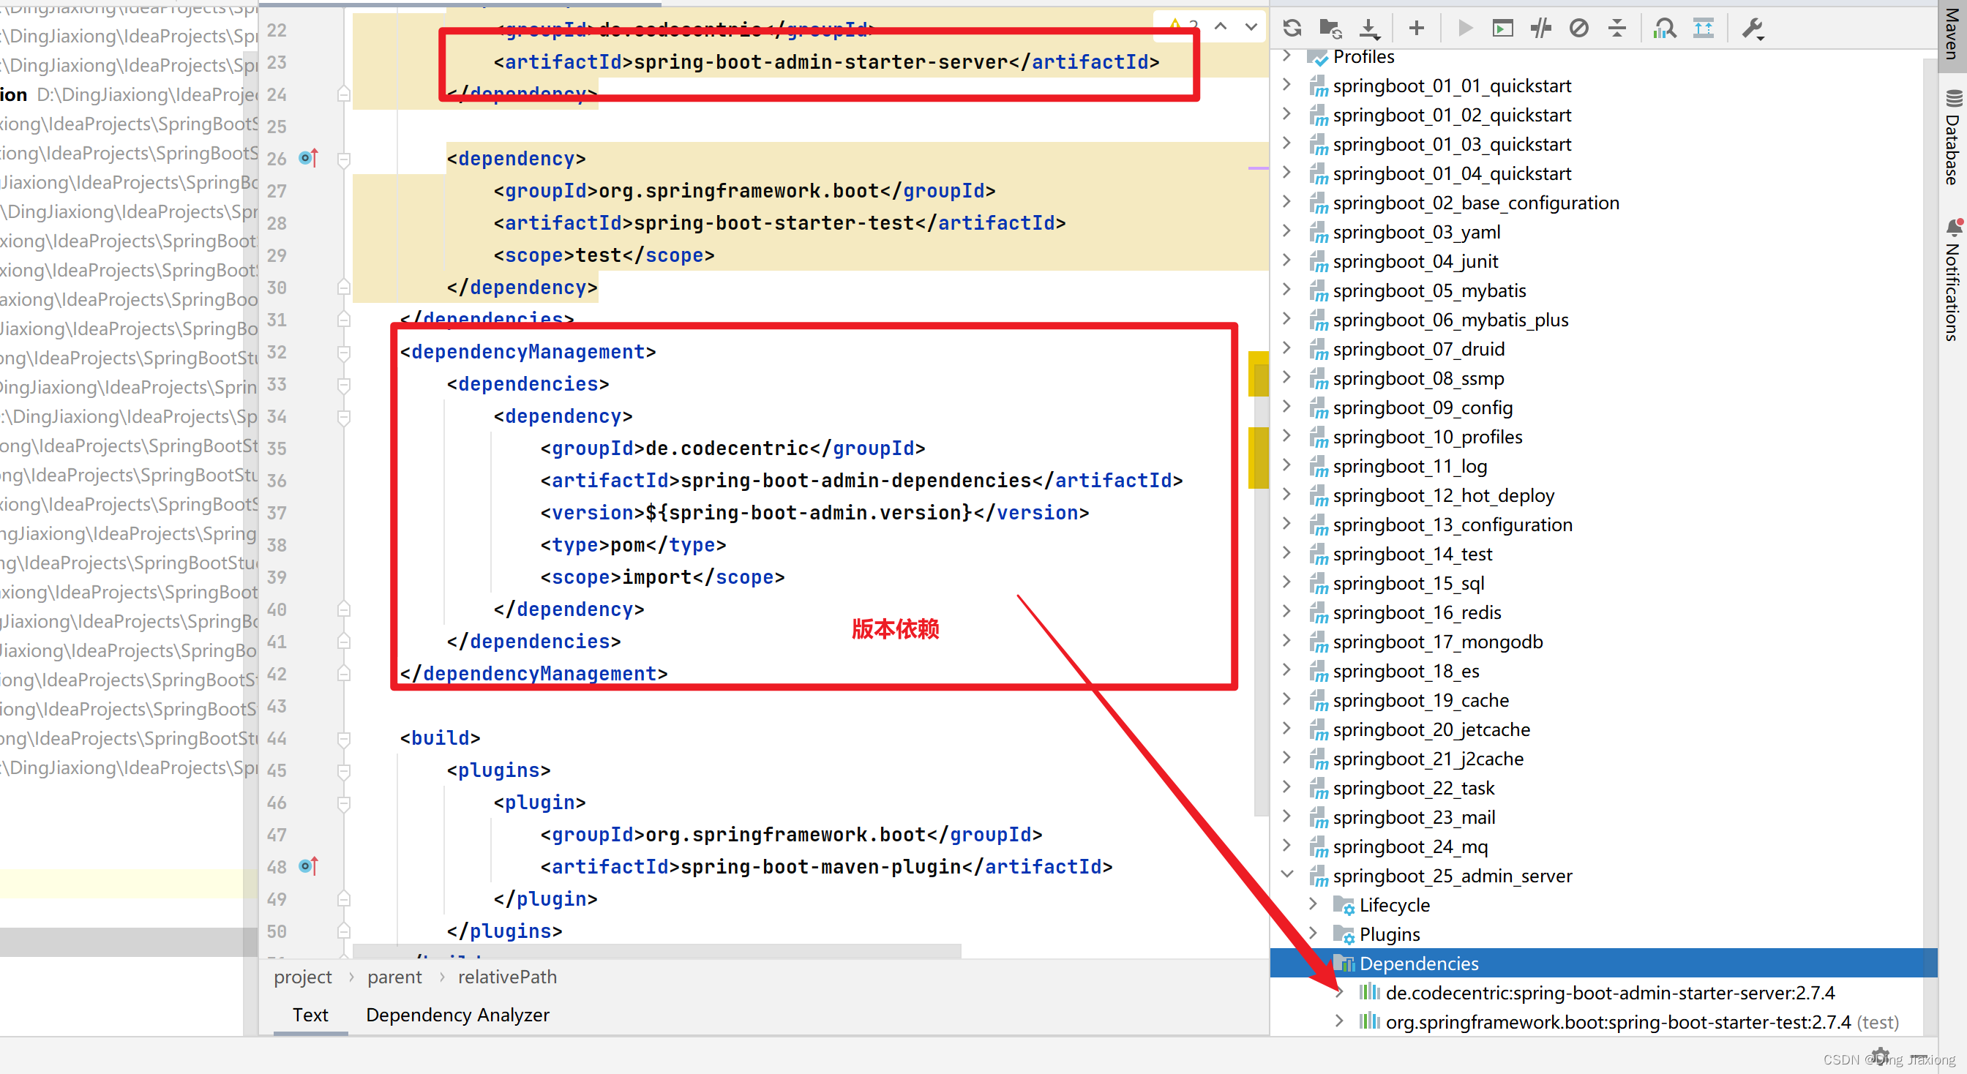Screen dimensions: 1967x1074
Task: Open the Notifications tool window tab
Action: [x=1952, y=279]
